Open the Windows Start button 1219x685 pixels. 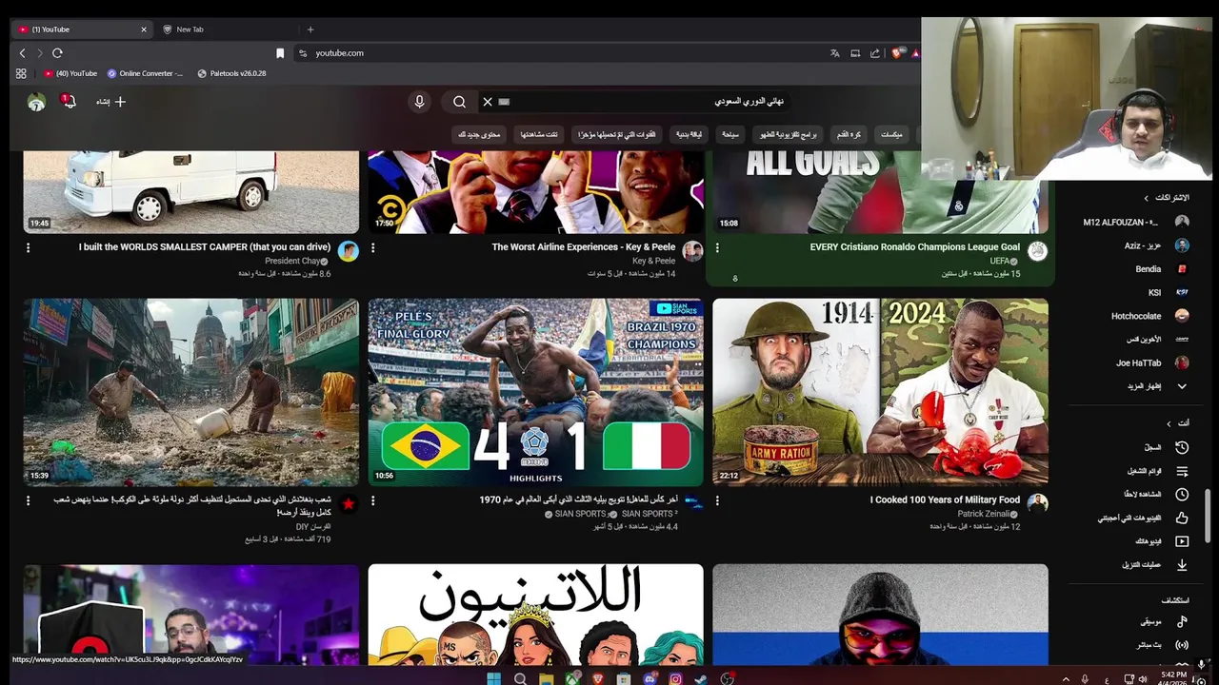click(493, 678)
